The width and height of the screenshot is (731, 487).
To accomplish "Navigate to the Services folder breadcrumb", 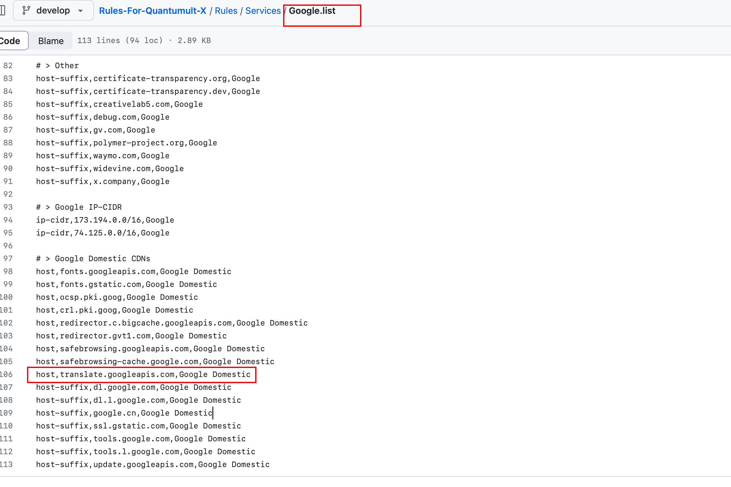I will click(x=263, y=11).
